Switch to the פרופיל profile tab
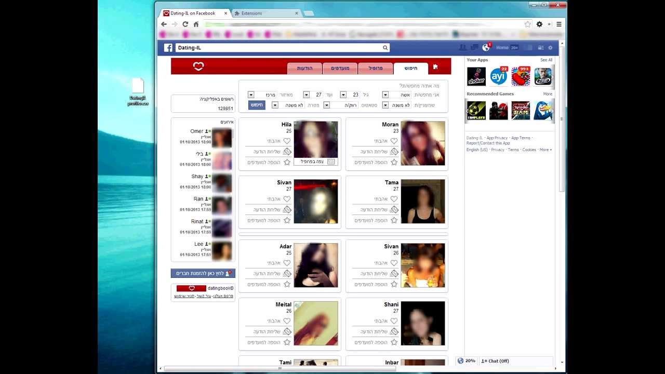This screenshot has height=374, width=665. [x=375, y=69]
